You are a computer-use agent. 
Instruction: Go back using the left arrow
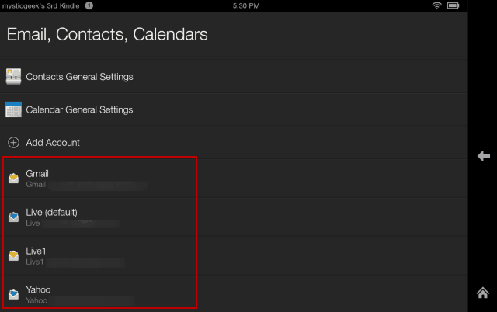tap(484, 156)
